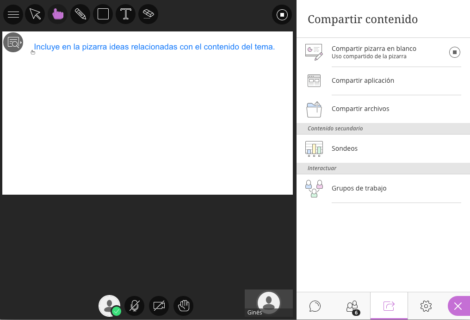Stop sharing the blank whiteboard in the panel
470x320 pixels.
[x=454, y=52]
